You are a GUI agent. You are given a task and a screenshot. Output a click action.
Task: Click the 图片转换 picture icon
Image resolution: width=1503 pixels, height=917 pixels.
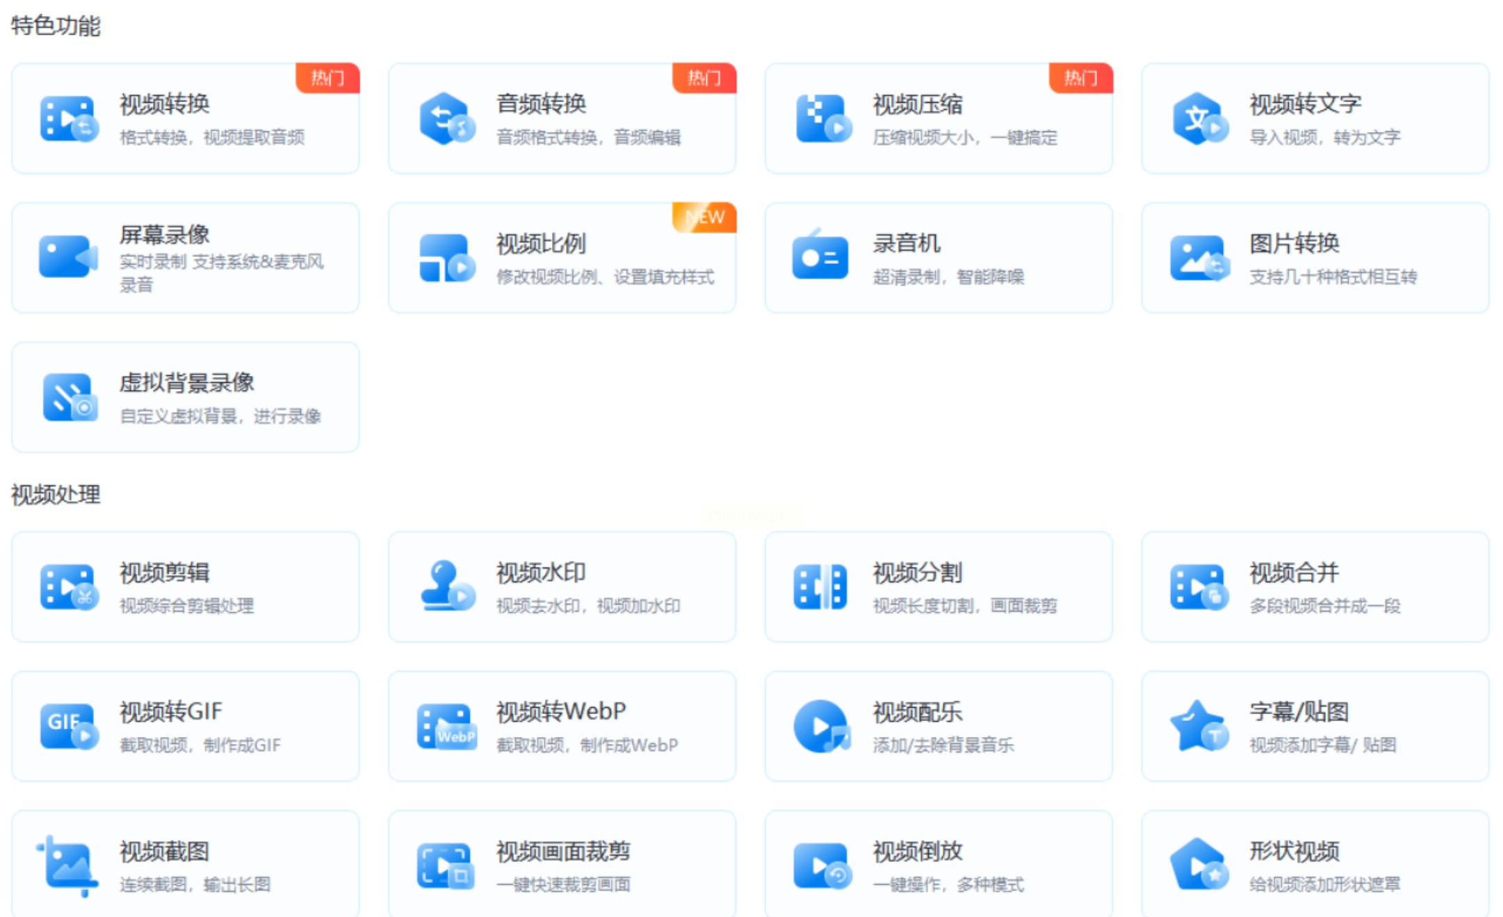coord(1199,257)
